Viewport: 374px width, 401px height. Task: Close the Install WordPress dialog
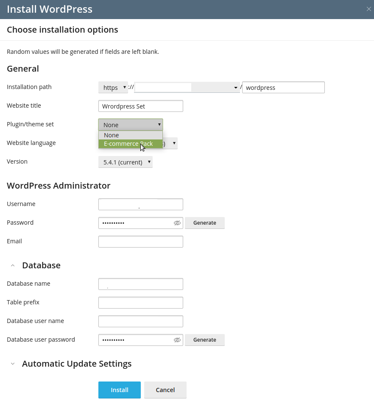click(x=368, y=9)
